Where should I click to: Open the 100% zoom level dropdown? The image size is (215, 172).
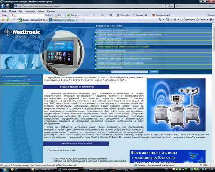pos(210,165)
